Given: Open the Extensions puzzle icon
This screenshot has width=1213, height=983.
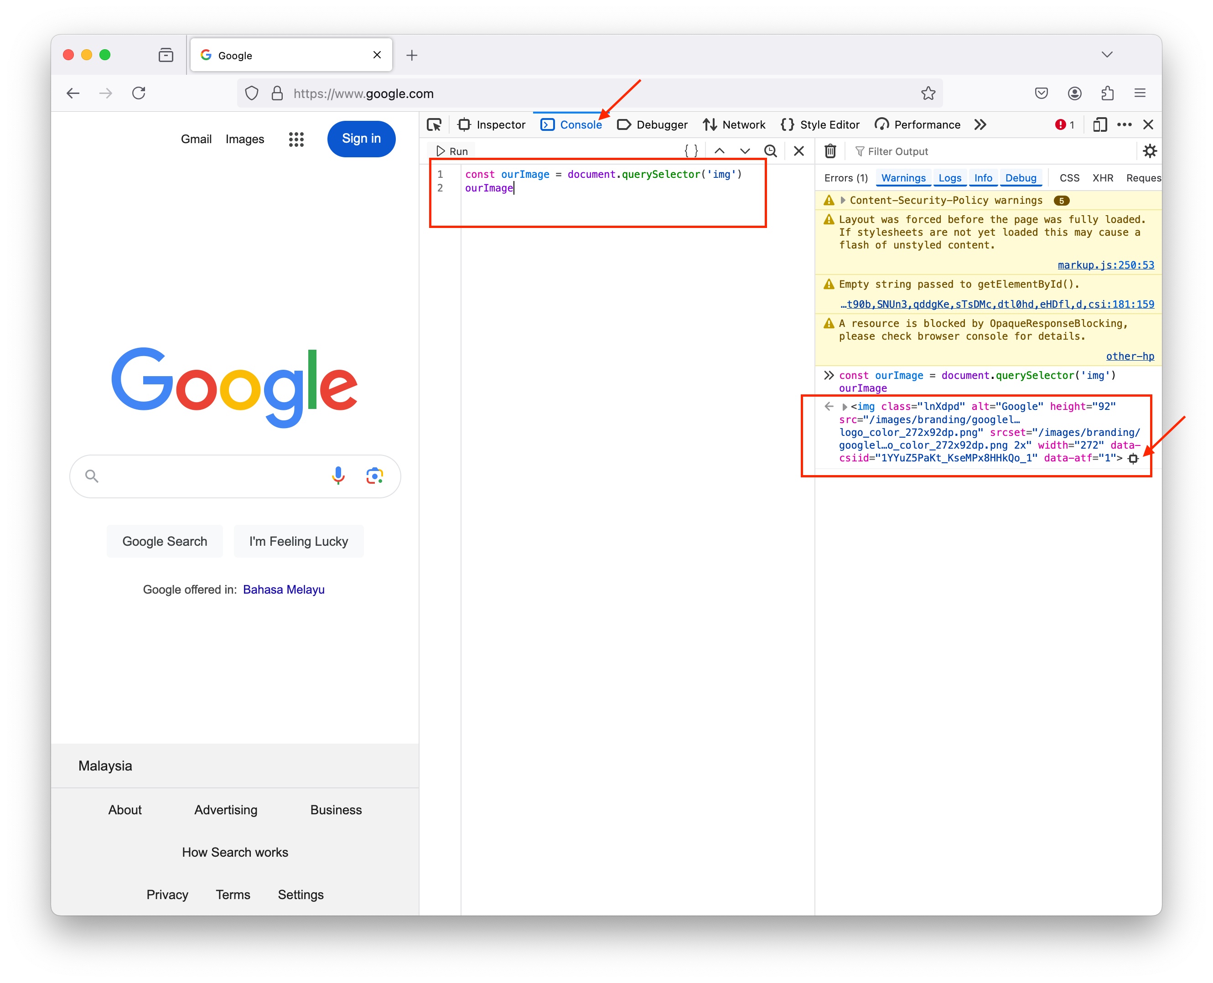Looking at the screenshot, I should point(1107,93).
